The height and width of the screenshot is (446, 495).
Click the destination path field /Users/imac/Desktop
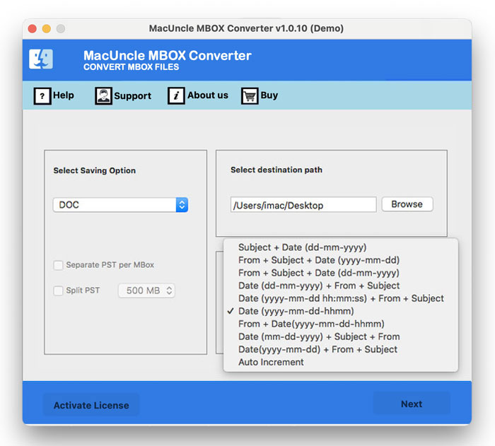pos(303,205)
